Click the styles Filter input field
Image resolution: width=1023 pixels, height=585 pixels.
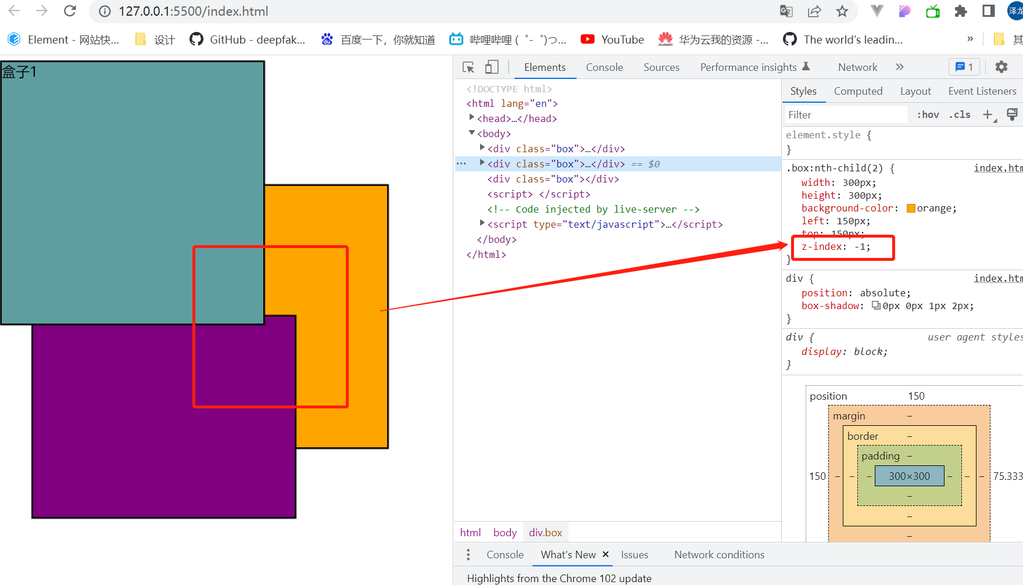pyautogui.click(x=846, y=115)
